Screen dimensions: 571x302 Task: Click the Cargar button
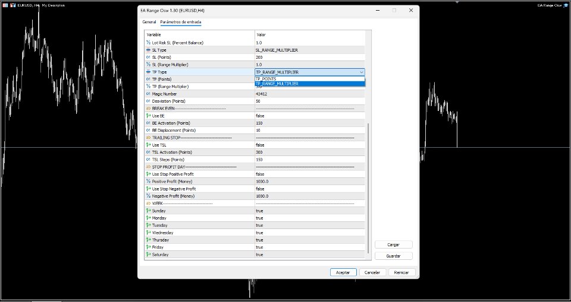393,245
